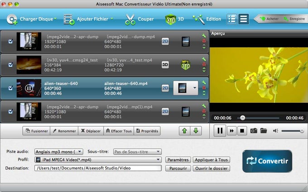Uncheck the last mpeg2video apr-dump file
This screenshot has width=308, height=192.
(x=10, y=111)
